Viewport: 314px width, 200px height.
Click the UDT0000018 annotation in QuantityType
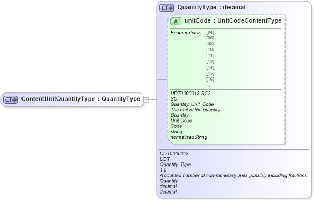click(x=174, y=154)
